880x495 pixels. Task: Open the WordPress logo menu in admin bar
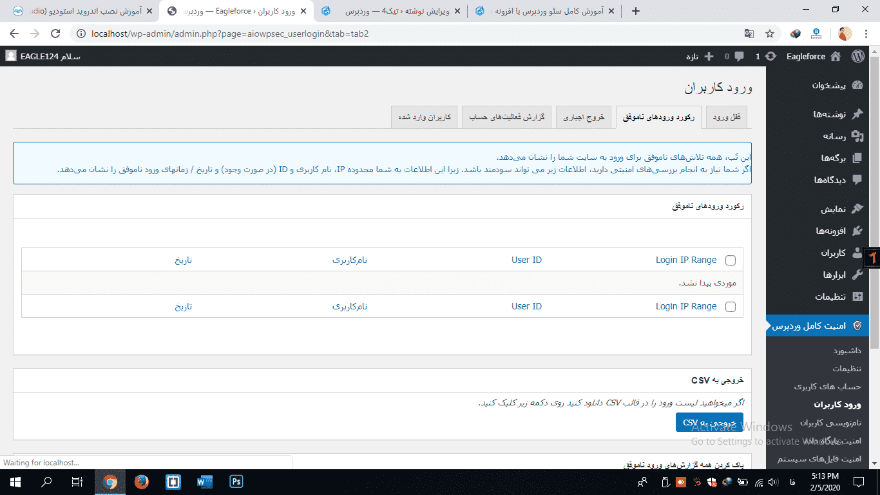(x=857, y=56)
